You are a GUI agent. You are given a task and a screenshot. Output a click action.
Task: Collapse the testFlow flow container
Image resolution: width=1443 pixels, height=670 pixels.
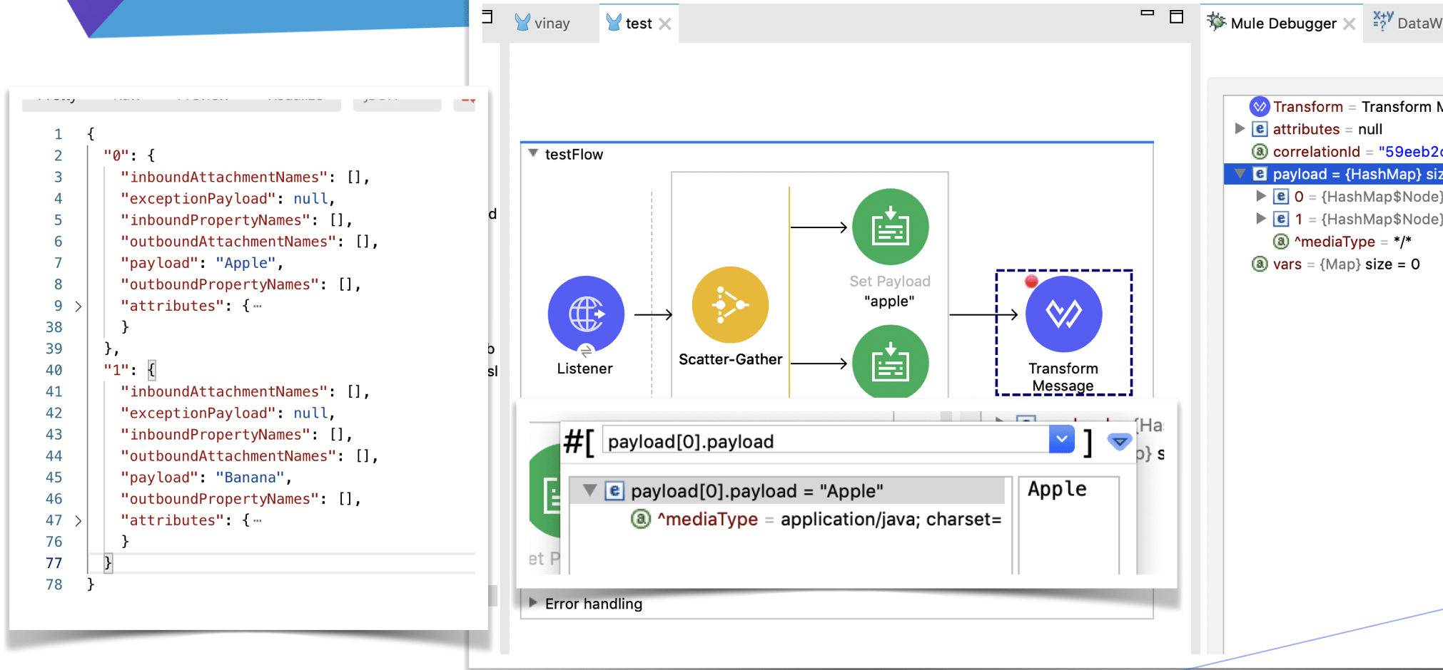pyautogui.click(x=533, y=153)
